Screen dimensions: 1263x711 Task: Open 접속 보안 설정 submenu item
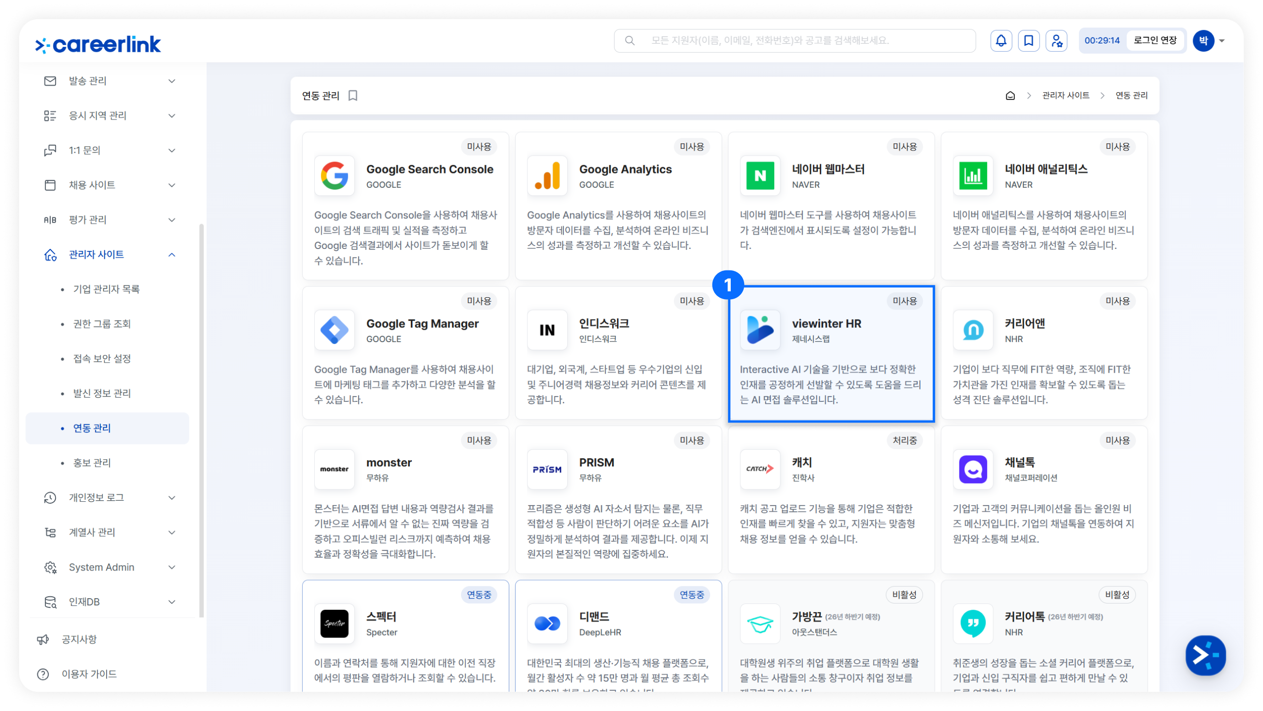102,359
